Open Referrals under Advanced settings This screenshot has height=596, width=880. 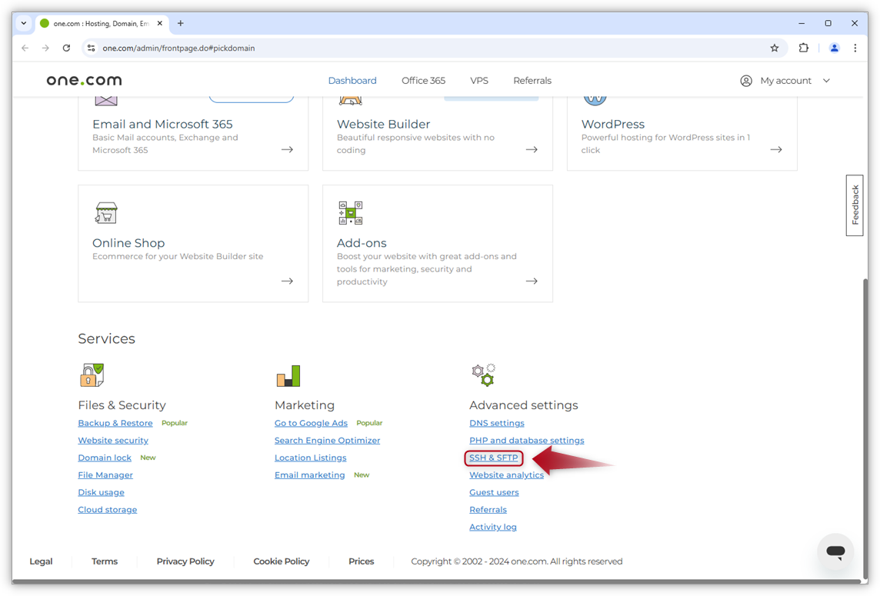tap(488, 510)
